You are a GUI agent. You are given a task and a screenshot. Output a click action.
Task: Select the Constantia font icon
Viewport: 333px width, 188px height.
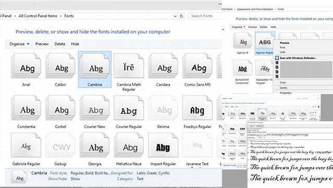pyautogui.click(x=26, y=108)
